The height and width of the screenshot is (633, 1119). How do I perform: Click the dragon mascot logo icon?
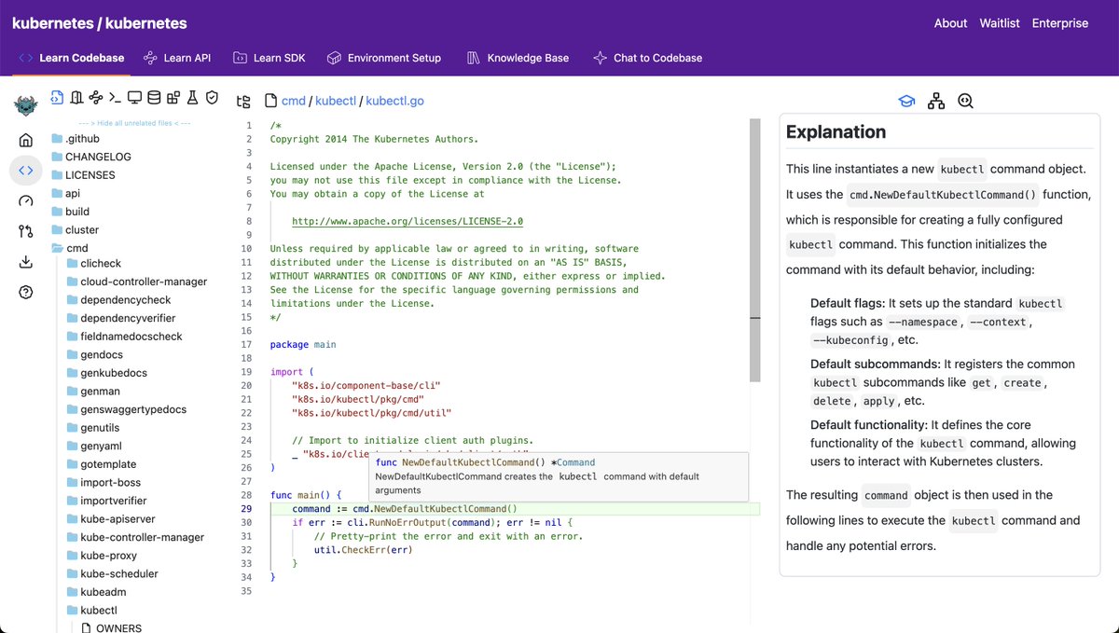pyautogui.click(x=25, y=105)
